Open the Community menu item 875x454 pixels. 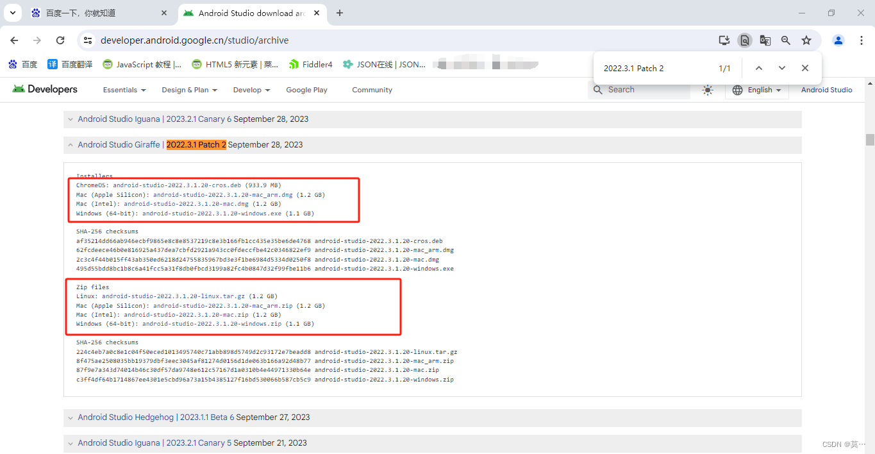click(x=372, y=90)
